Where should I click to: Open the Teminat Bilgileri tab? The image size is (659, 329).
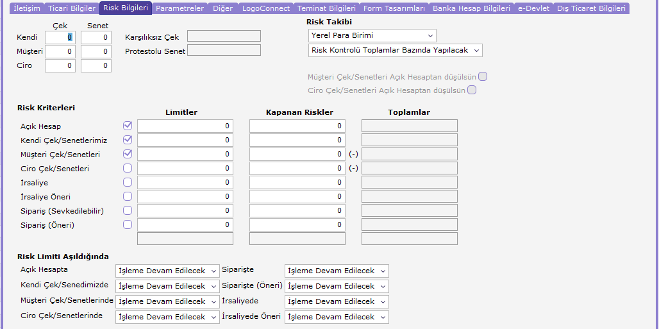pos(326,8)
